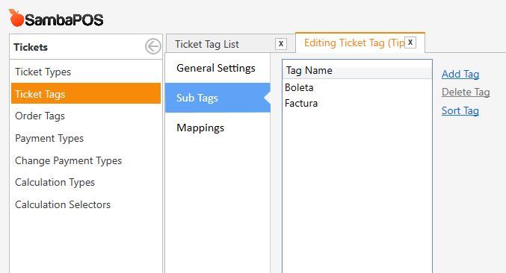Select the Editing Ticket Tag tab

coord(354,43)
